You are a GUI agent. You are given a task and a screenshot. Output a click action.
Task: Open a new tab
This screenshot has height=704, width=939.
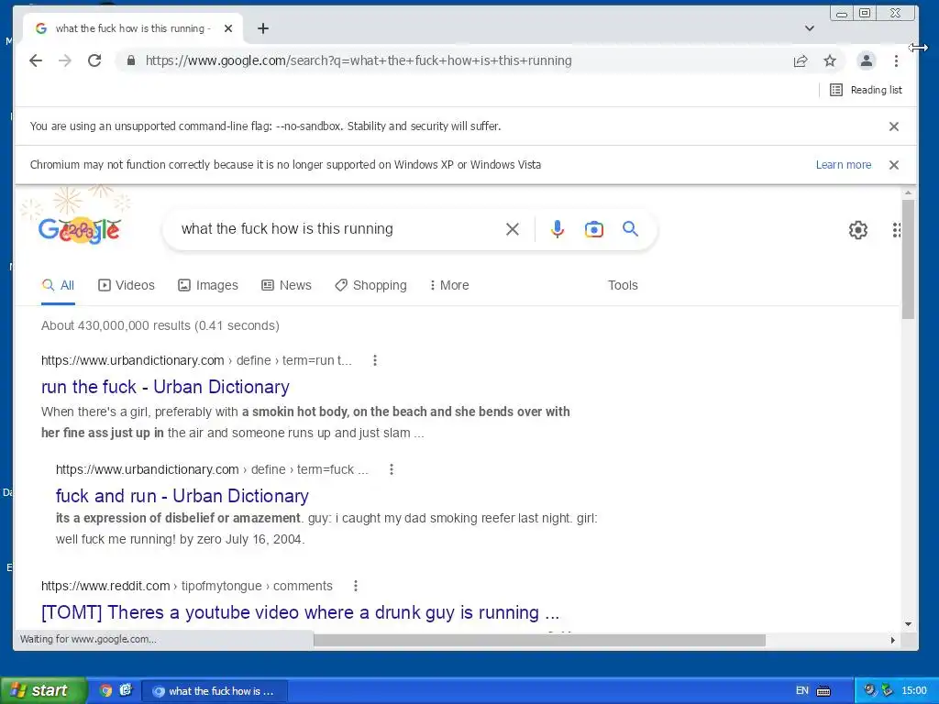click(x=263, y=28)
